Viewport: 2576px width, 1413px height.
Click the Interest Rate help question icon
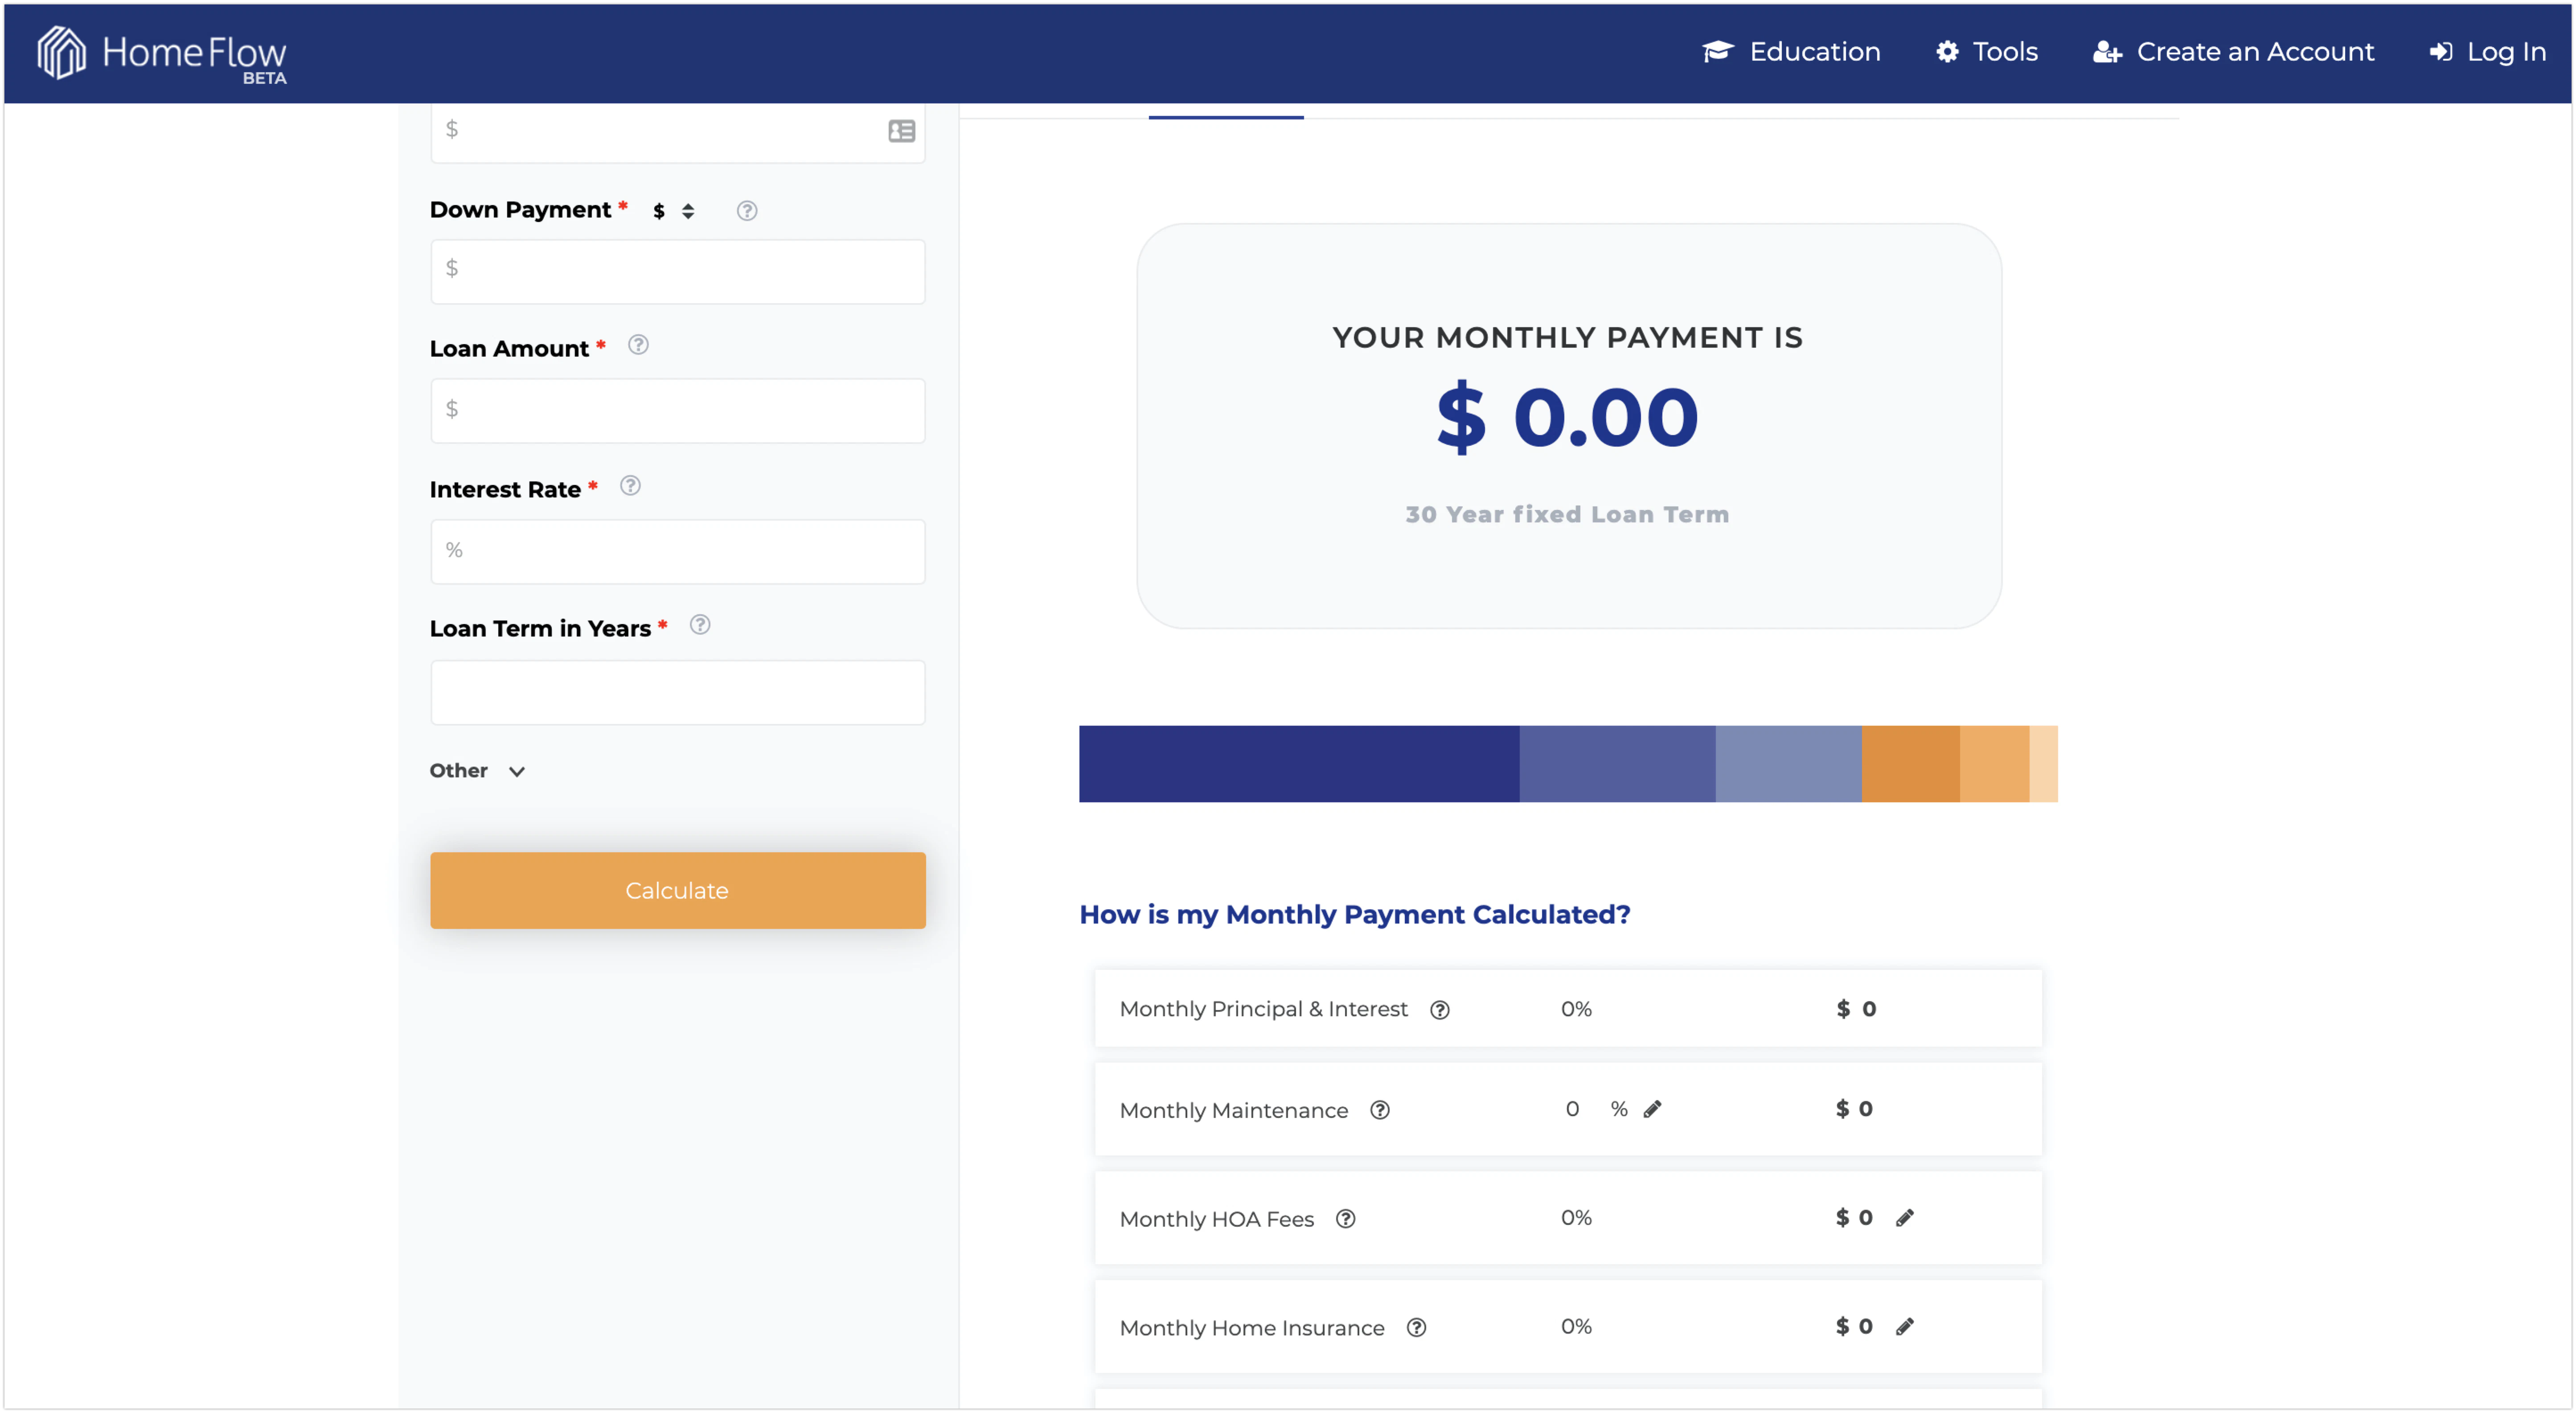pos(630,486)
